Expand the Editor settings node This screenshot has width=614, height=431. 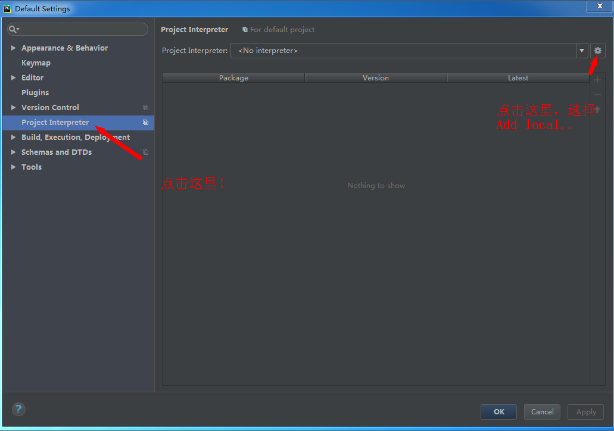13,78
